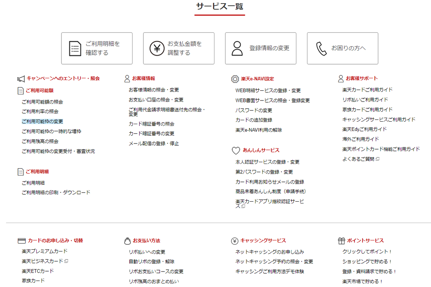Open キャッシングサービスご利用ガイド link
Image resolution: width=431 pixels, height=287 pixels.
(x=379, y=119)
